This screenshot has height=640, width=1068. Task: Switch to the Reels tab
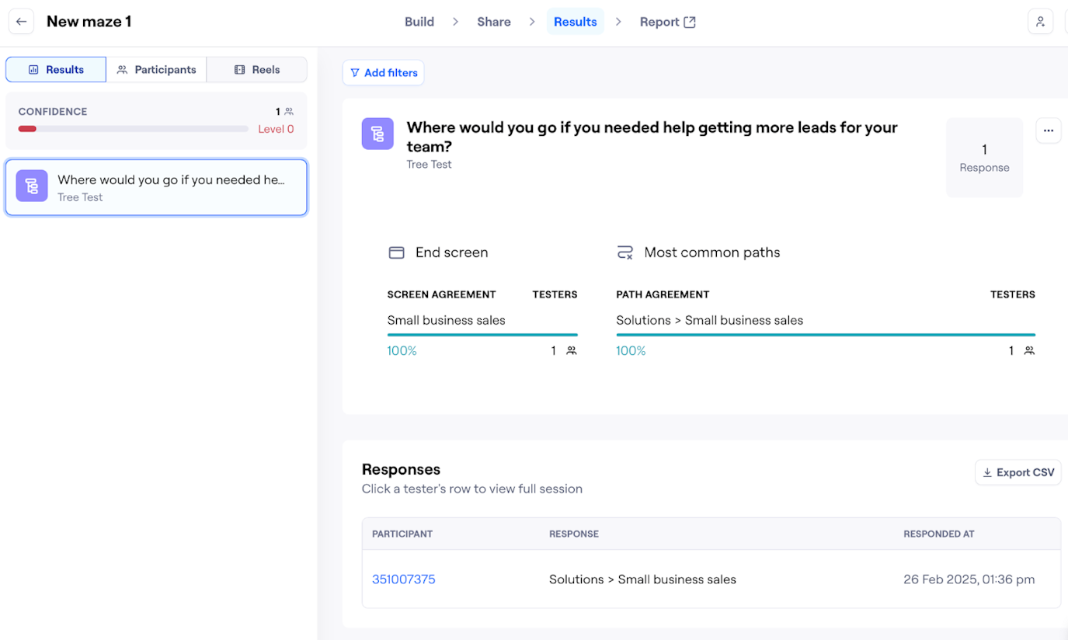[257, 69]
